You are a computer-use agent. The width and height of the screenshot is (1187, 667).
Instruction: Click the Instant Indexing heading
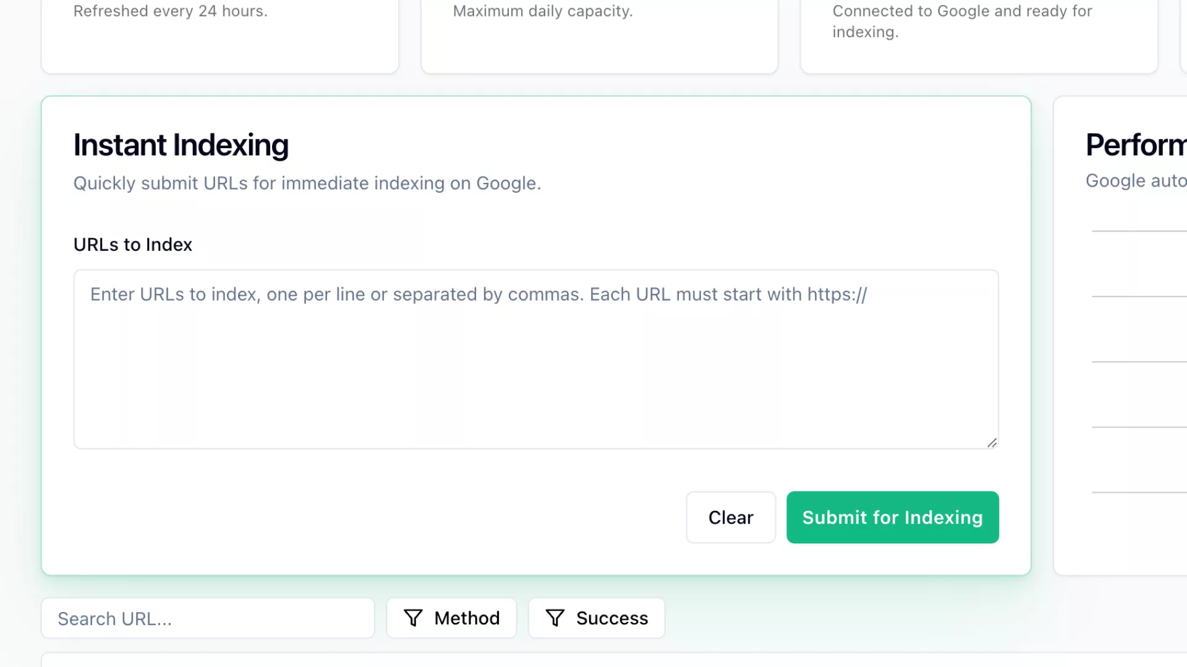[x=181, y=145]
